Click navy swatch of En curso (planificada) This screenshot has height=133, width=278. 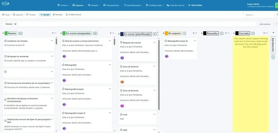coord(122,34)
